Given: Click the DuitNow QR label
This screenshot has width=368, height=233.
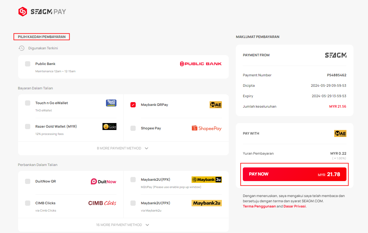Looking at the screenshot, I should [x=46, y=181].
